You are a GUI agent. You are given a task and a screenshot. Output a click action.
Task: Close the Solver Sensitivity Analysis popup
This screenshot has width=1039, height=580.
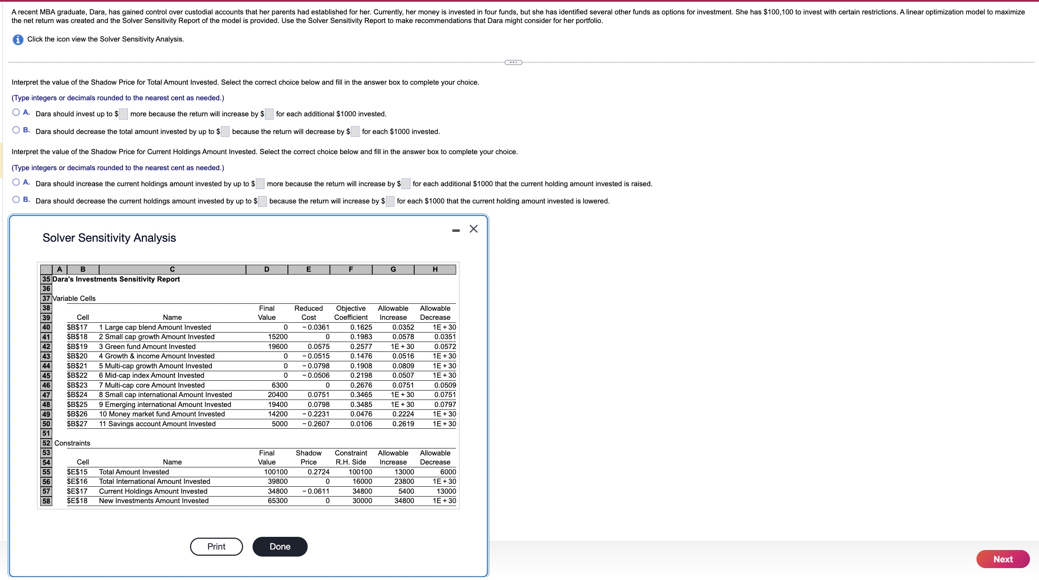(473, 229)
